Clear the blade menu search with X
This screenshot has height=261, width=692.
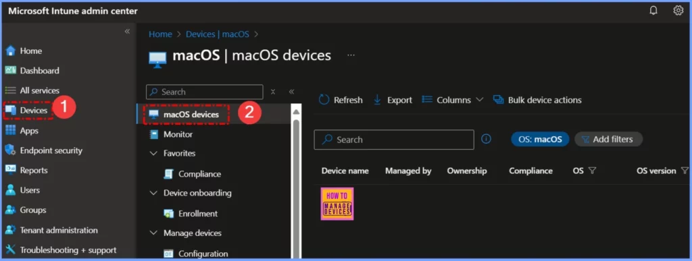(273, 92)
